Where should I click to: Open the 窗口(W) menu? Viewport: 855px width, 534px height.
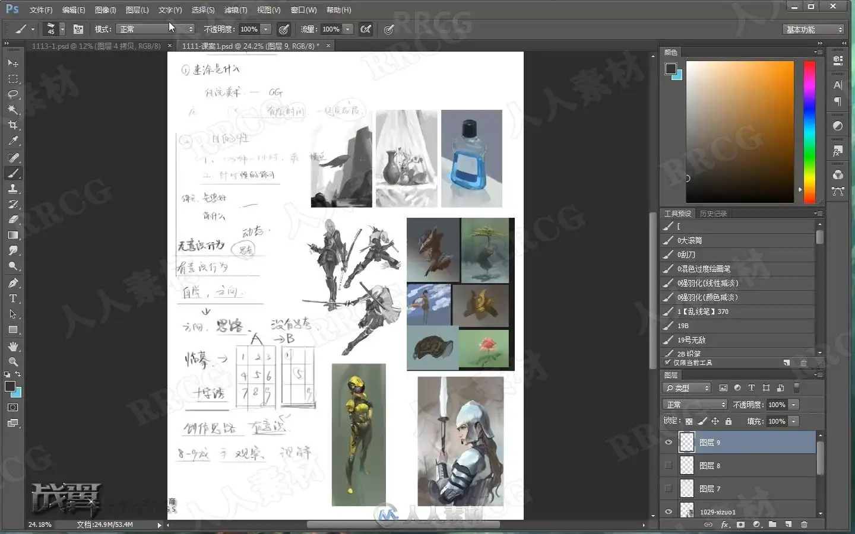pyautogui.click(x=303, y=10)
